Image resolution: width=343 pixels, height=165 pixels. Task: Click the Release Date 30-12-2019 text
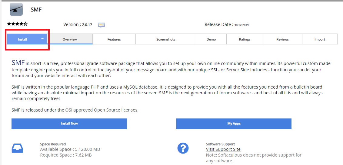227,25
